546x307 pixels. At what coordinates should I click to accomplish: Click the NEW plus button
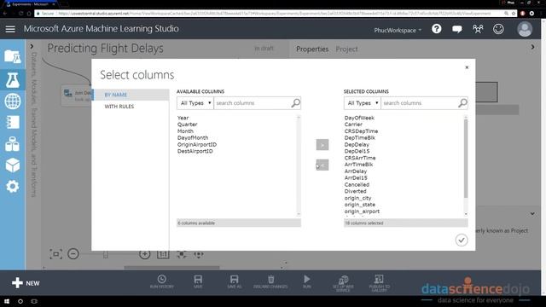pyautogui.click(x=26, y=283)
